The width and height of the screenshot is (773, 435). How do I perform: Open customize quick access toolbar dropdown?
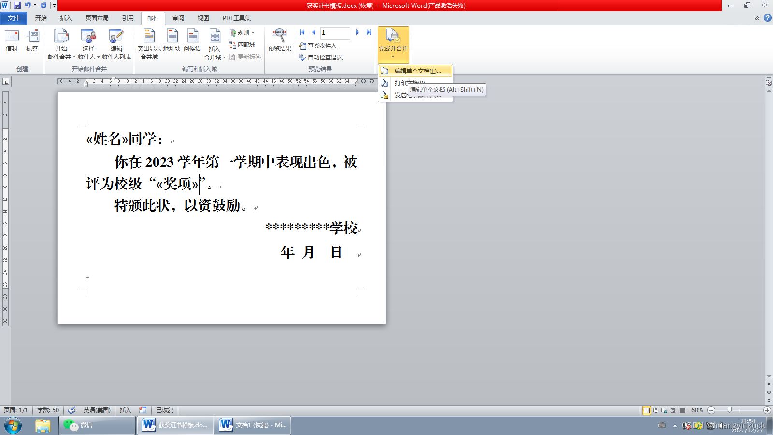click(x=54, y=6)
